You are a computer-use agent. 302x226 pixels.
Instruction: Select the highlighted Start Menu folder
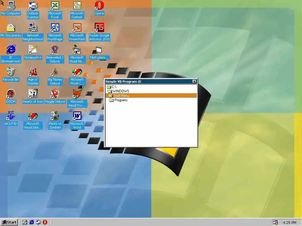pos(151,96)
